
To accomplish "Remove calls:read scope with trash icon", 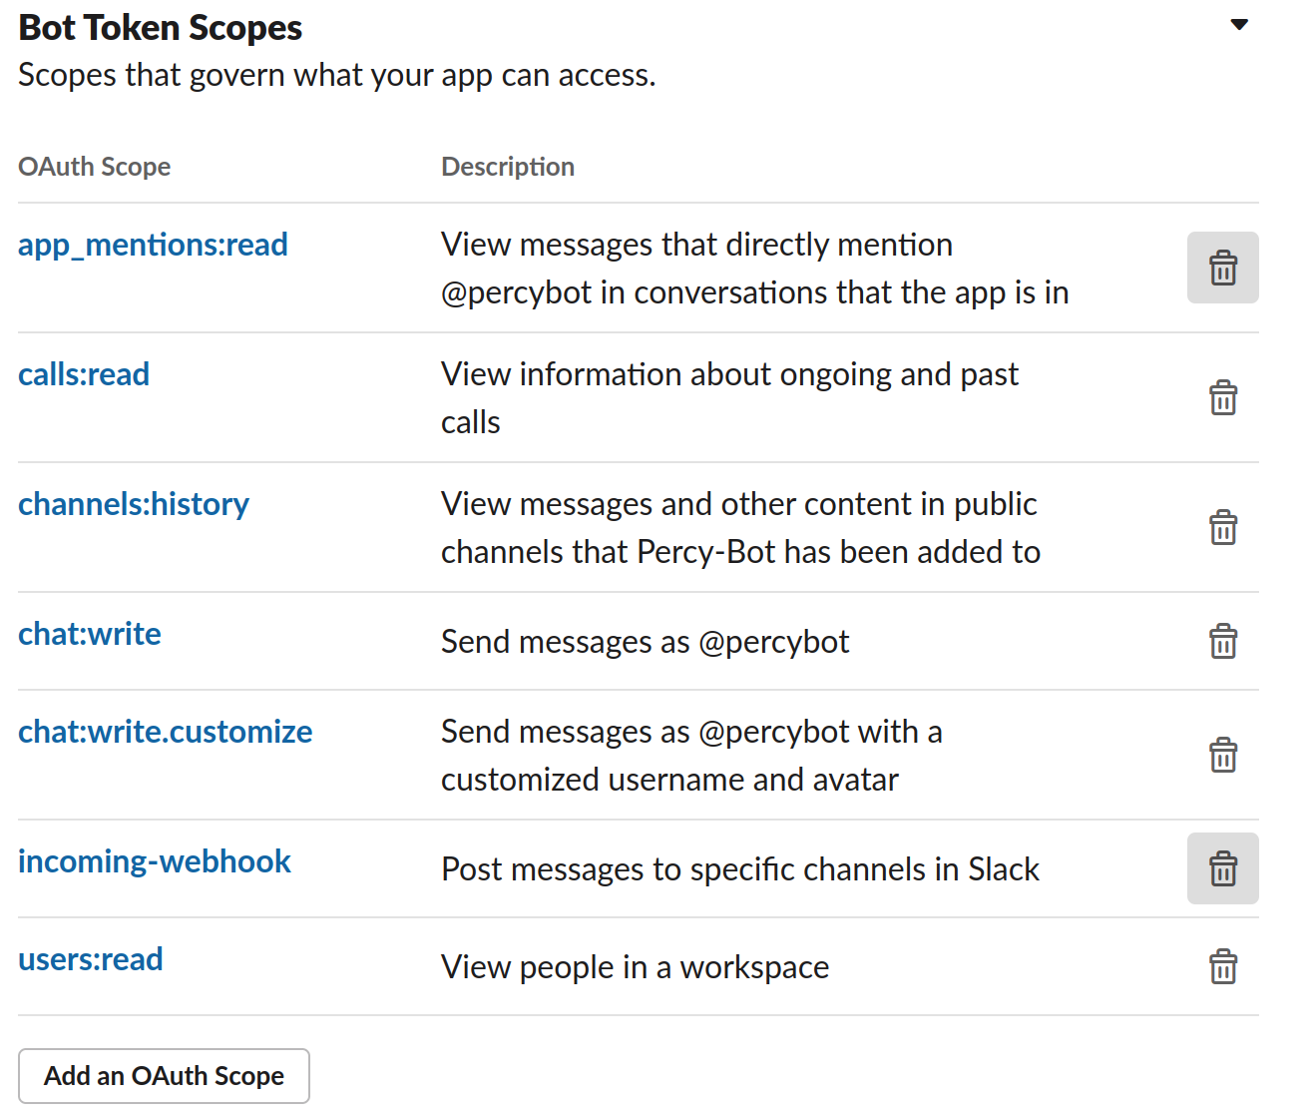I will (1222, 397).
